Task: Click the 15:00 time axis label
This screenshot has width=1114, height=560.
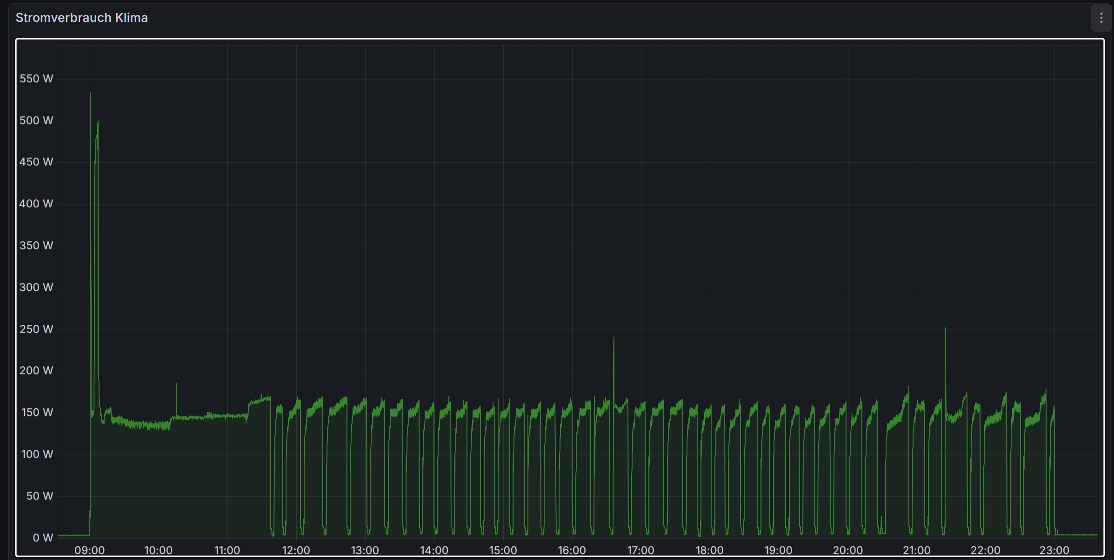Action: [503, 550]
